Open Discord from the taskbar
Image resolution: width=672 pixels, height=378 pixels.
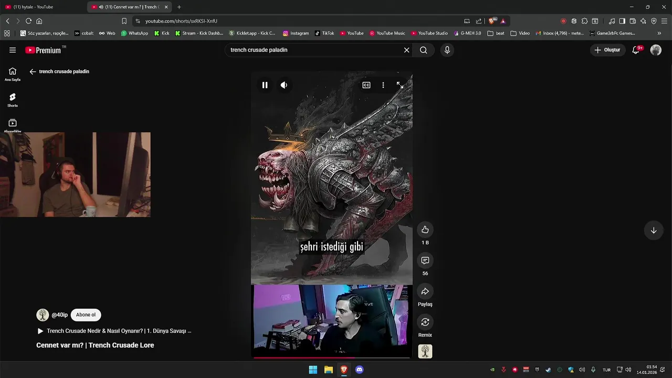(359, 370)
